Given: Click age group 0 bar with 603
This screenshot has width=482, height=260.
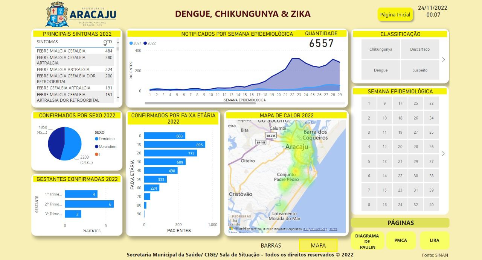Looking at the screenshot, I should coord(165,136).
